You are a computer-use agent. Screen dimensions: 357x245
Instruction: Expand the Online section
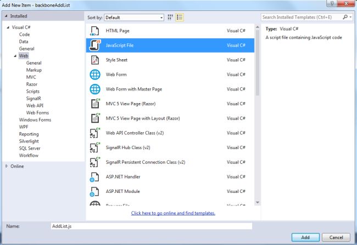coord(7,166)
